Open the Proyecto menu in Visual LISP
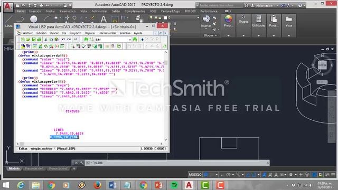The width and height of the screenshot is (338, 190). (76, 33)
